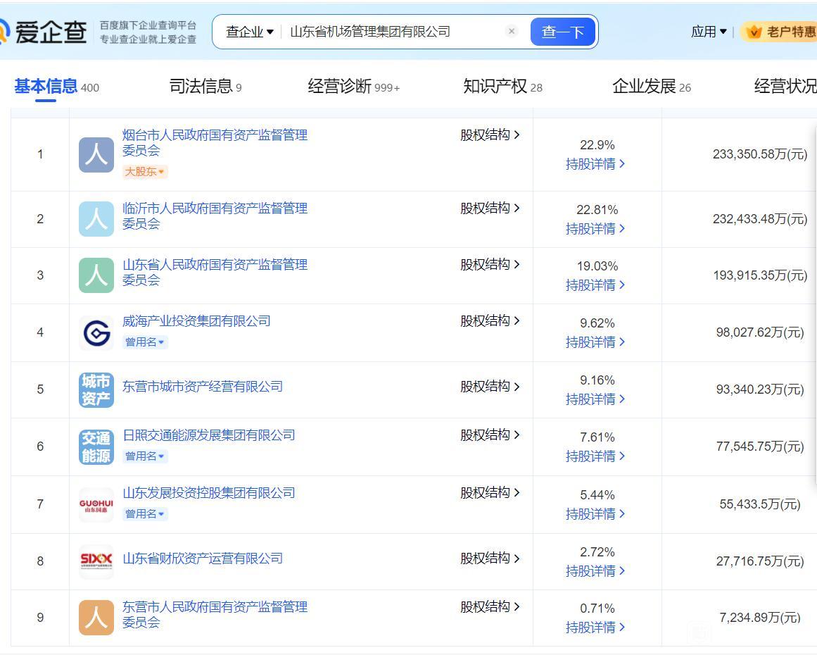Click the 老客特惠 crown icon

(755, 30)
